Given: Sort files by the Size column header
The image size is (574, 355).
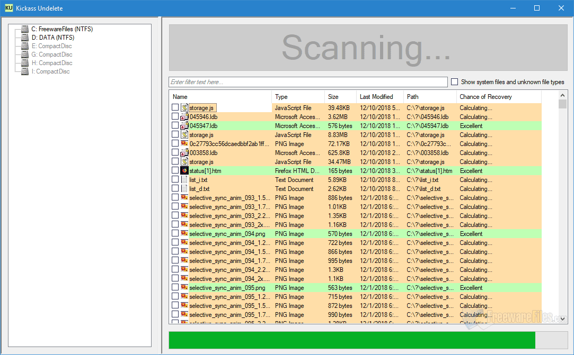Looking at the screenshot, I should [x=333, y=97].
